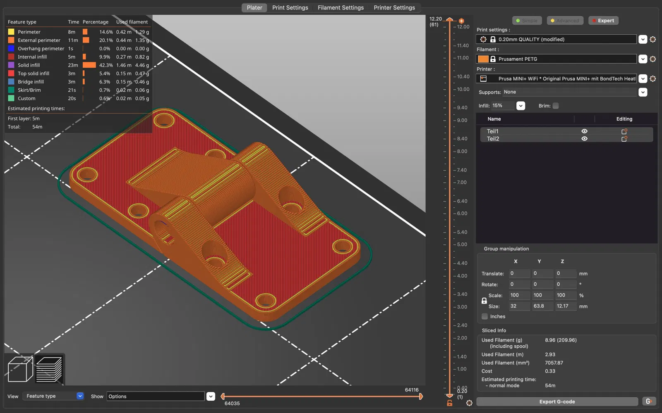Hide Teil1 using its eye icon
Image resolution: width=662 pixels, height=413 pixels.
coord(584,131)
